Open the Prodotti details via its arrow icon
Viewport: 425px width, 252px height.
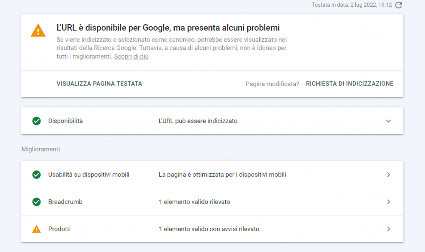click(388, 229)
